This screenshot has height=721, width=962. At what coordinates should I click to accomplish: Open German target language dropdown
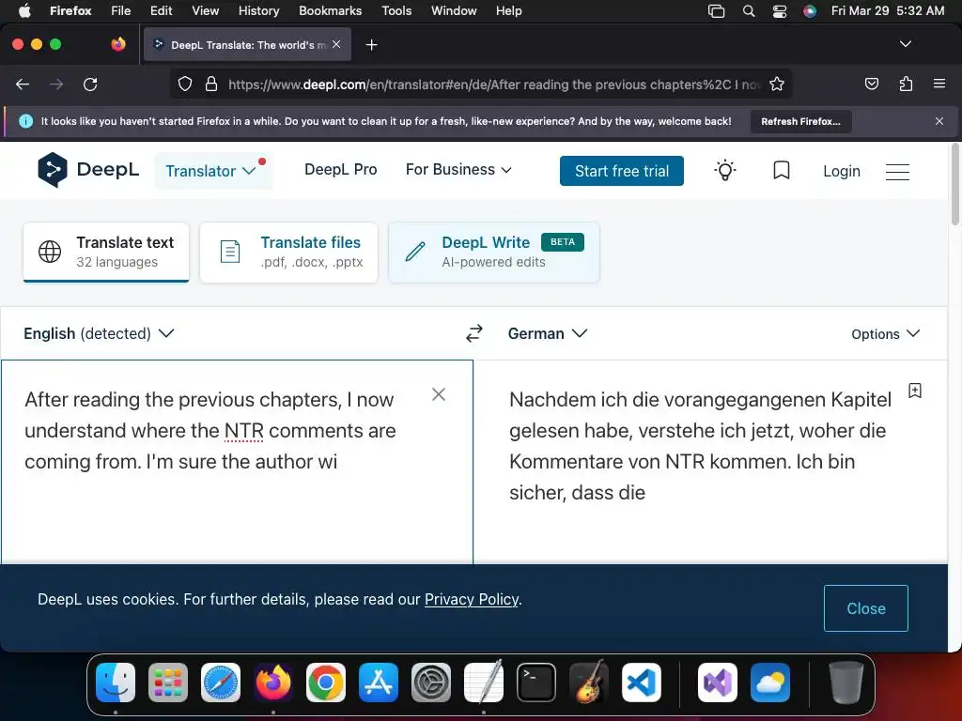[548, 333]
